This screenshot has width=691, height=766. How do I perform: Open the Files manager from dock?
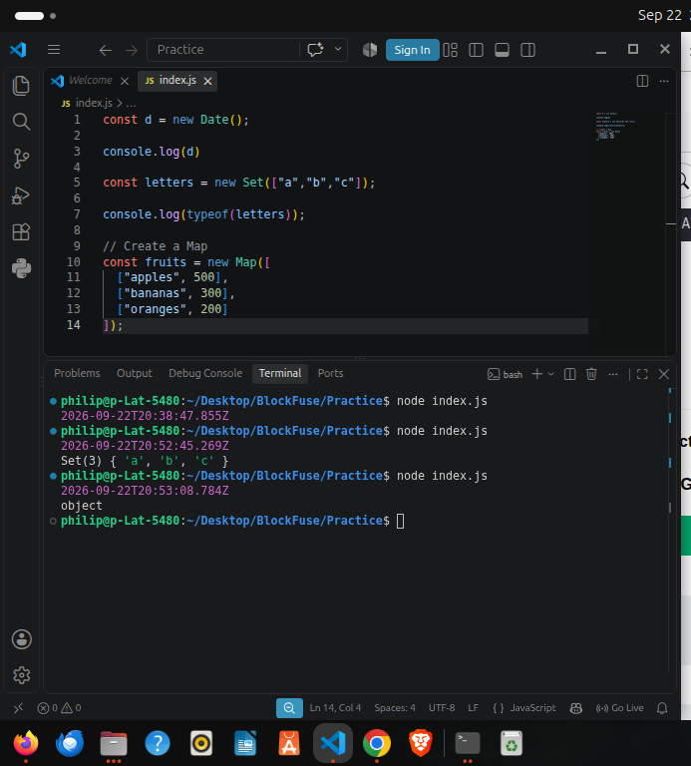pos(114,743)
